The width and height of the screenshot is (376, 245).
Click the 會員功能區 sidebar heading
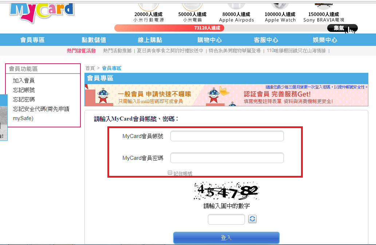coord(23,69)
